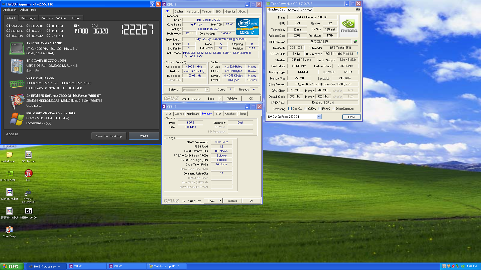Click graphics card icon in Aquamark panel
Screen dimensions: 481x270
[x=17, y=101]
